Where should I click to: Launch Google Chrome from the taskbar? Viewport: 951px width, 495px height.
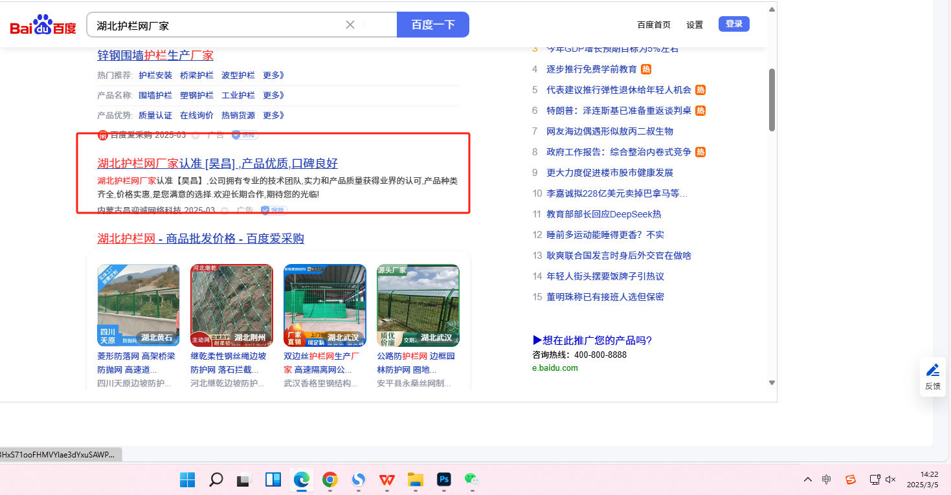pyautogui.click(x=330, y=479)
